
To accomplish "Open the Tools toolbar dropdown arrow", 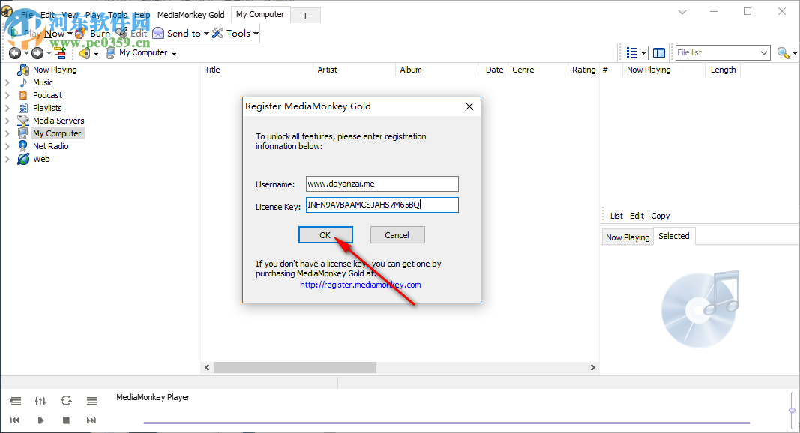I will point(256,34).
